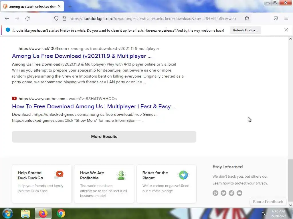This screenshot has height=219, width=293.
Task: Dismiss the Firefox refresh notification bar
Action: (286, 30)
